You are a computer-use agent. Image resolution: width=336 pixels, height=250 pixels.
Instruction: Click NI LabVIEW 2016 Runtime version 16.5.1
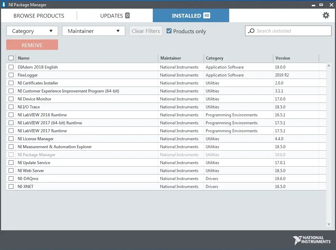[x=280, y=115]
